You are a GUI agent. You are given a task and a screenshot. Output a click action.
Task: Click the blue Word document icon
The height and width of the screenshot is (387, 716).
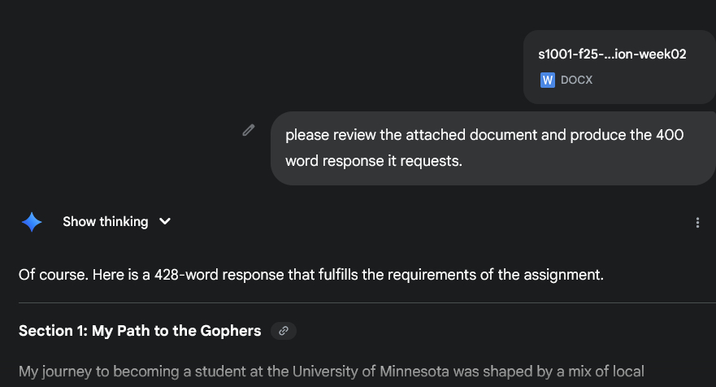tap(548, 80)
